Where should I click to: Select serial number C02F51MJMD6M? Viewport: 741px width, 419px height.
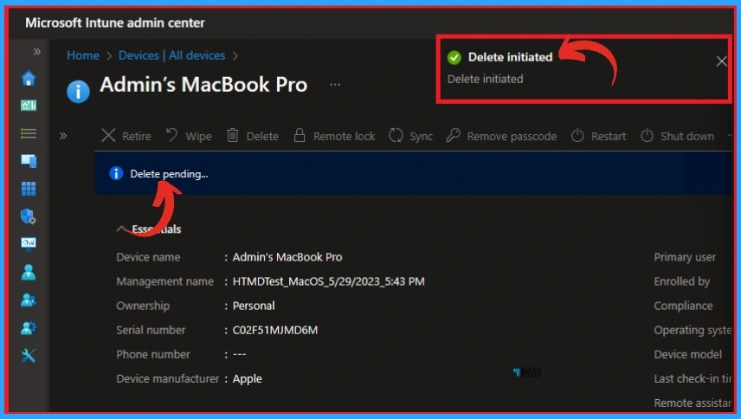click(x=275, y=330)
